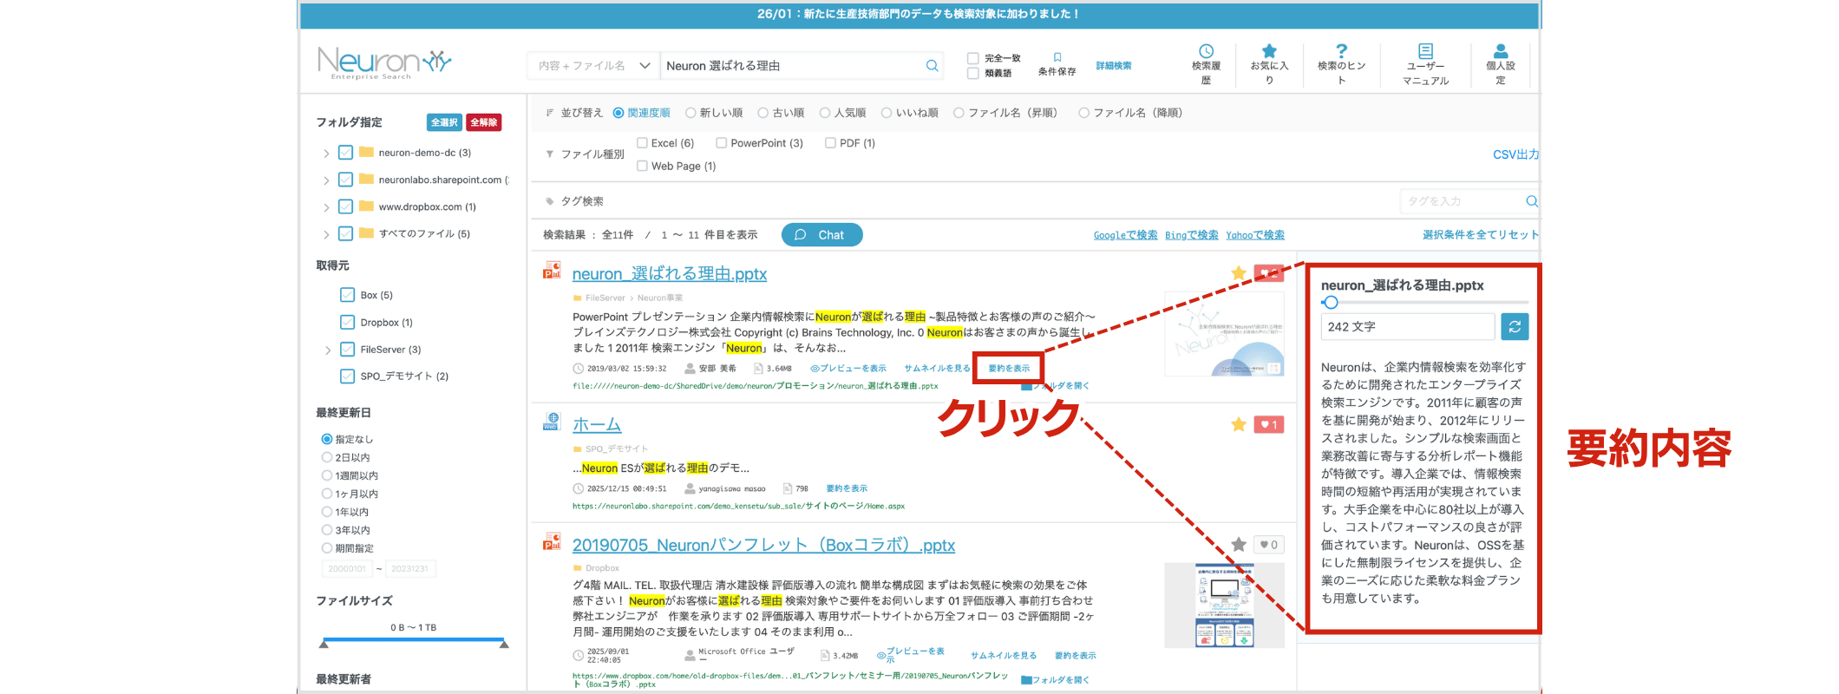Click the CSV出力 link

1515,154
